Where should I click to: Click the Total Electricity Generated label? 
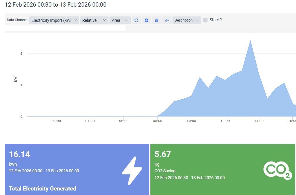click(x=42, y=188)
